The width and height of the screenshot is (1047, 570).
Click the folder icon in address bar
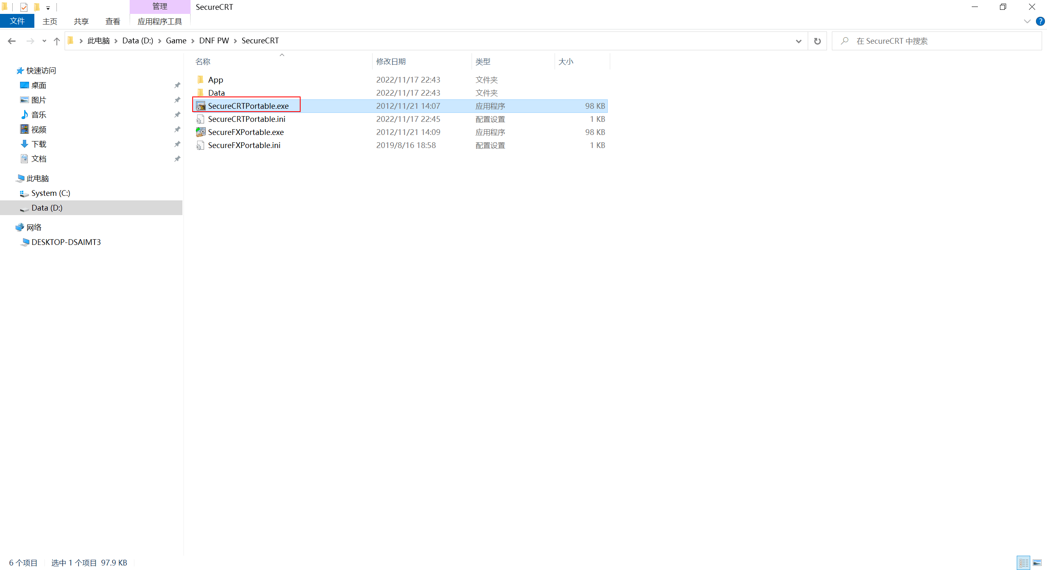click(71, 40)
